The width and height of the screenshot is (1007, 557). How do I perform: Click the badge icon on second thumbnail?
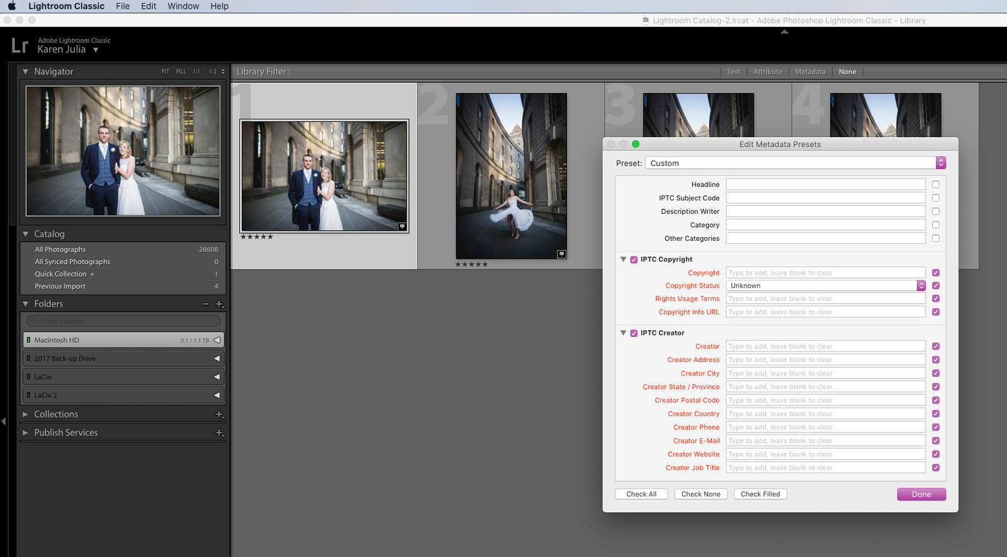[x=561, y=254]
